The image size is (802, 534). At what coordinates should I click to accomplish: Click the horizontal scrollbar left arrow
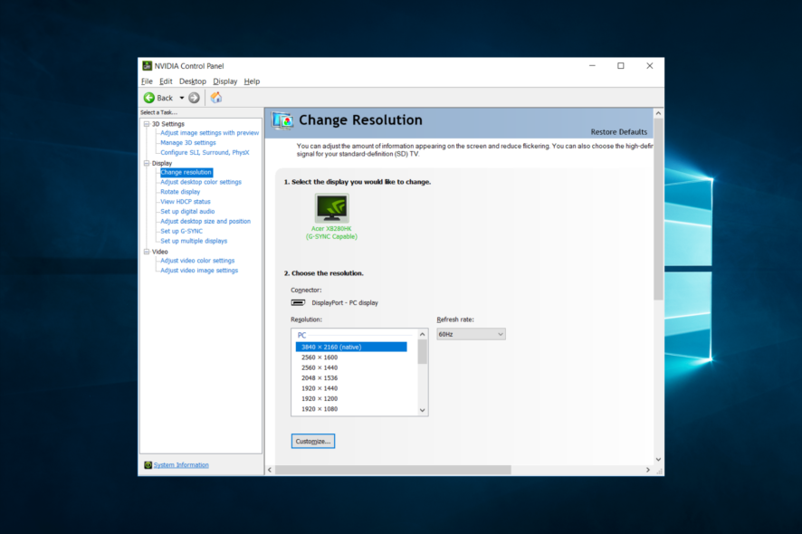tap(270, 470)
